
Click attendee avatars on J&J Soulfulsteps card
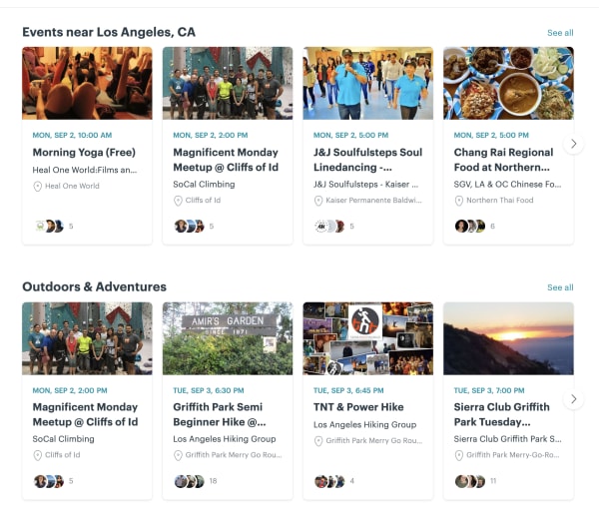point(329,227)
